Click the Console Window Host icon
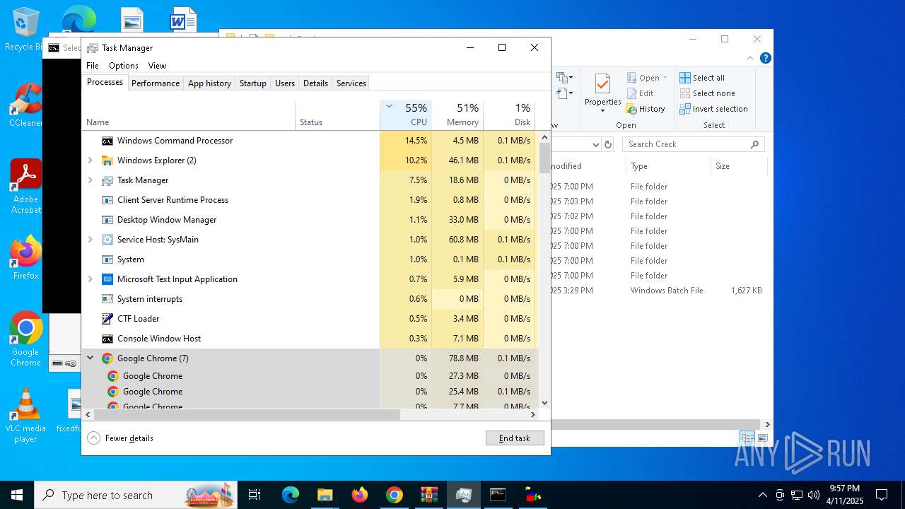905x509 pixels. coord(107,339)
